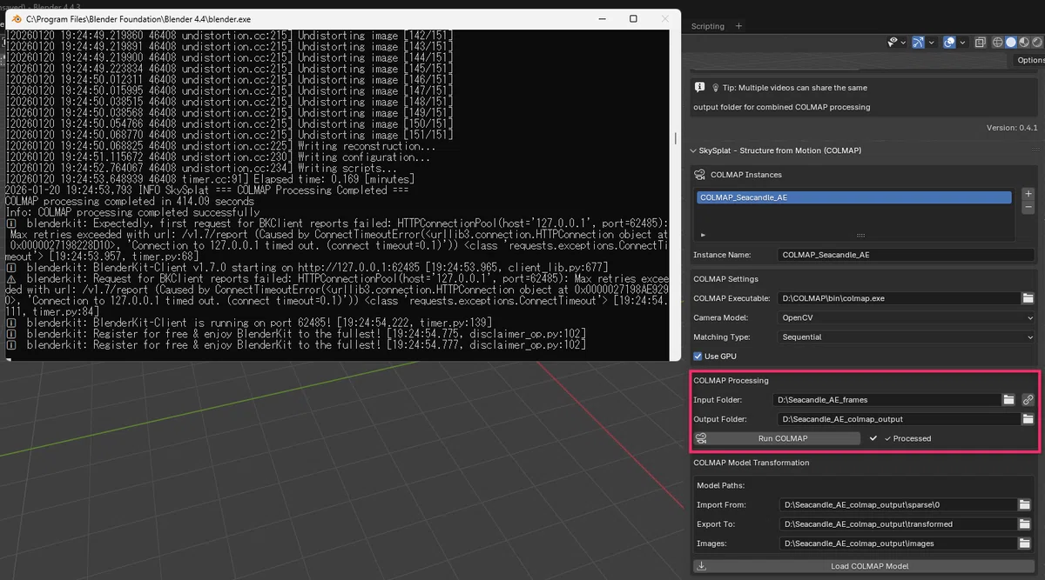
Task: Select the COLMAP_Seacandle_AE list entry
Action: [853, 197]
